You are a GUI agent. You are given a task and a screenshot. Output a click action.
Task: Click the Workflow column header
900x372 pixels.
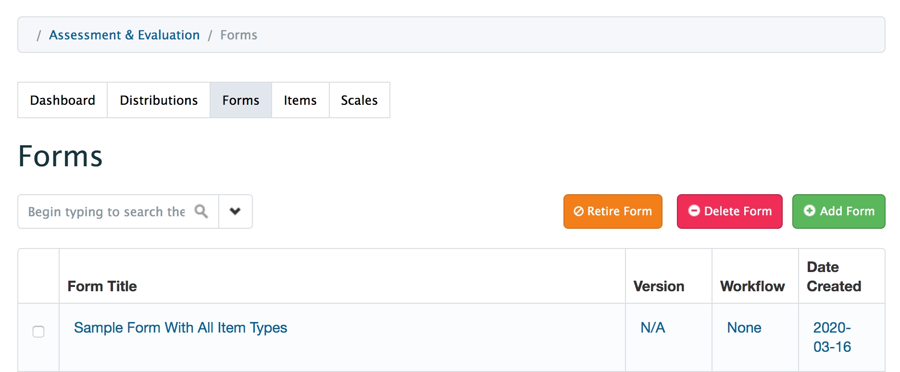pyautogui.click(x=752, y=286)
